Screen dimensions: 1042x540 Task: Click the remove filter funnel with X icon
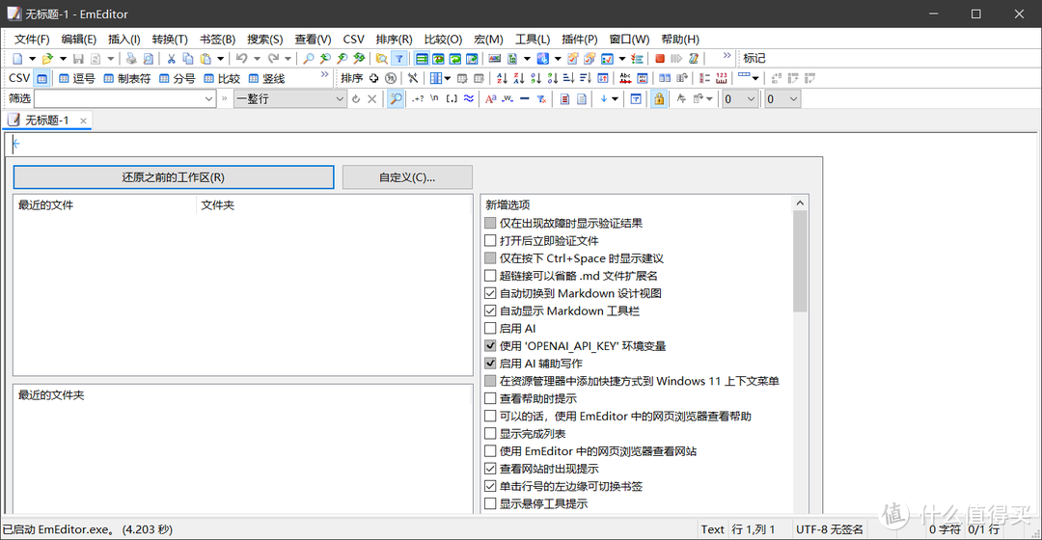pos(541,99)
